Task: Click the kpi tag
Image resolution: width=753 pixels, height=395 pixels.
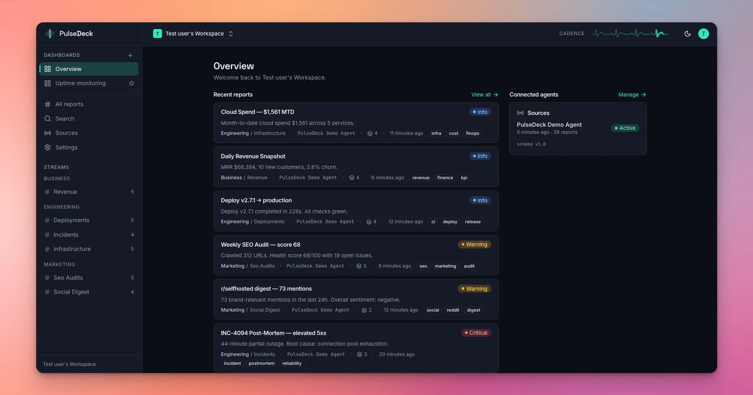Action: tap(464, 178)
